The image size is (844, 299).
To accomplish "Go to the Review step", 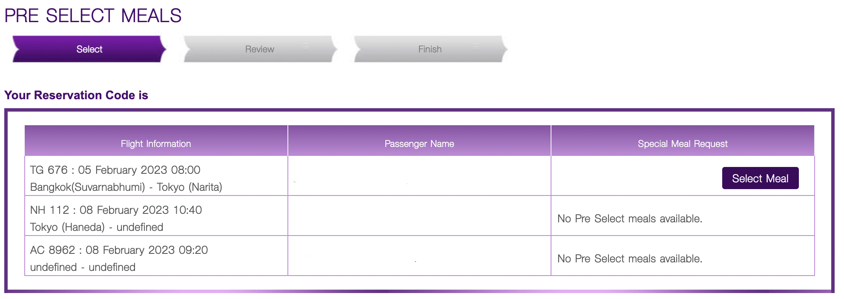I will 259,49.
